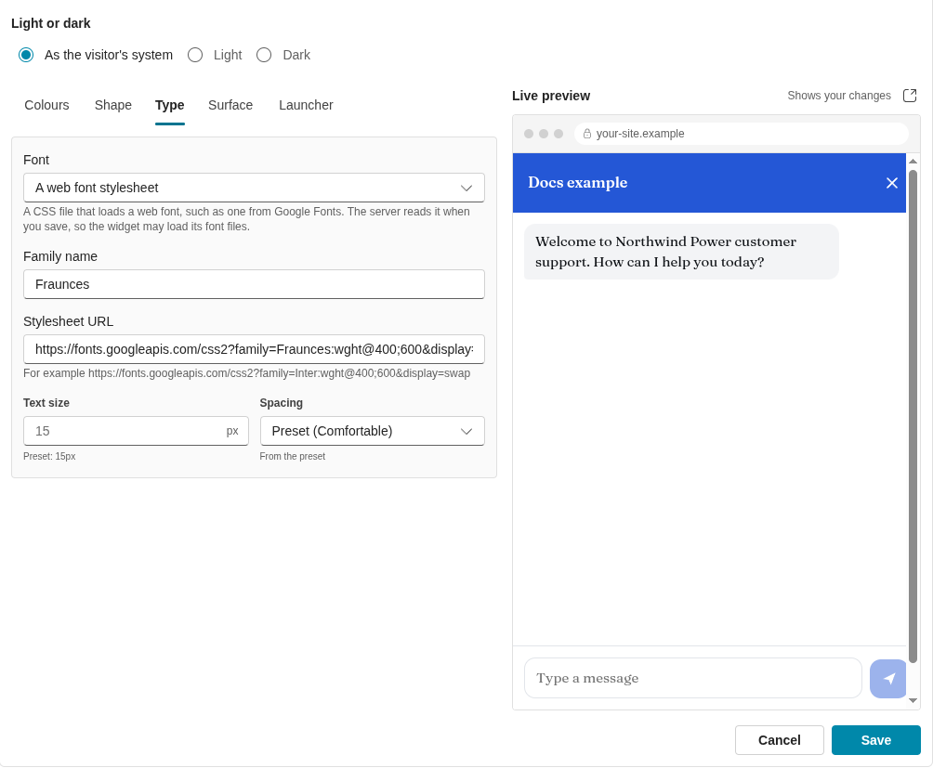Click the 'Live preview' heading
Screen dimensions: 933x768
coord(551,96)
